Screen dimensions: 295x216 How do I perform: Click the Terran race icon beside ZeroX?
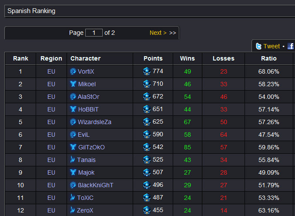click(x=72, y=210)
